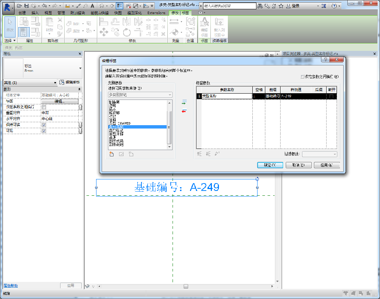Click the Redo arrow in quick access toolbar
Screen dimensions: 380x299
coord(55,6)
